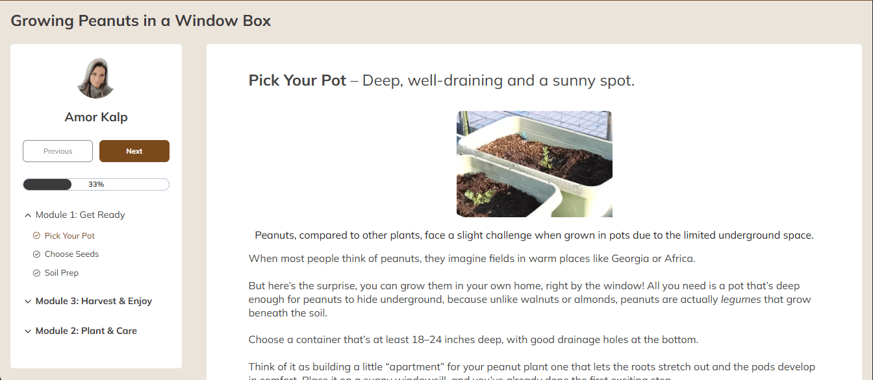Click the check icon beside Soil Prep
Screen dimensions: 873x380
click(36, 273)
